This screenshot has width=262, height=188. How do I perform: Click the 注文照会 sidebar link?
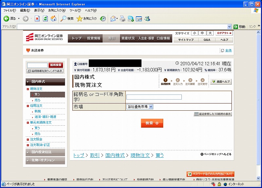(x=36, y=139)
